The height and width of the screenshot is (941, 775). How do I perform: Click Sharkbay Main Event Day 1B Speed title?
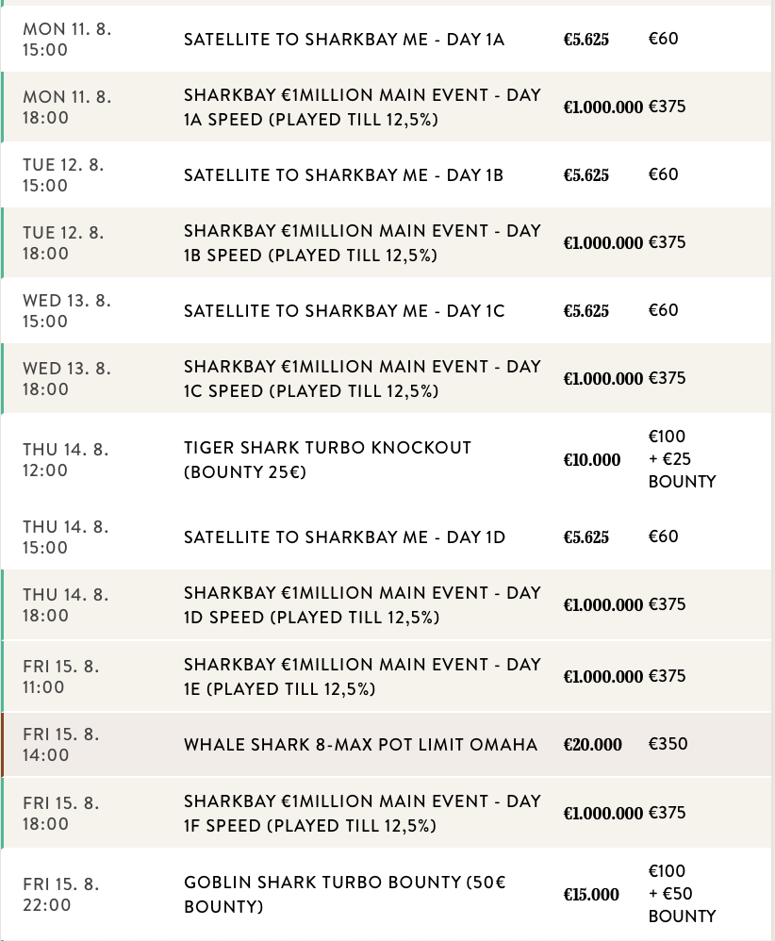tap(362, 243)
